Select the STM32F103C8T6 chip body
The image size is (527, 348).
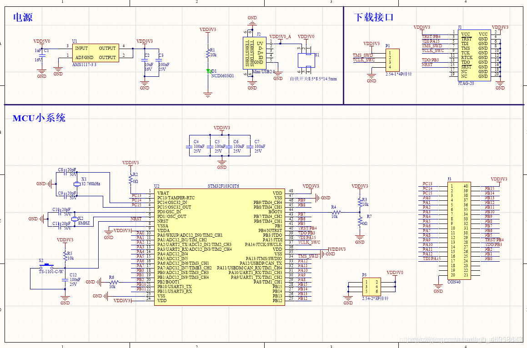tap(220, 247)
